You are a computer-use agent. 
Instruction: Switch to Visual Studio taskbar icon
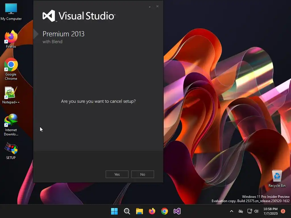[177, 211]
